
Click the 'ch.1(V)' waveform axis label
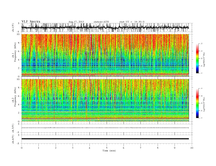pyautogui.click(x=13, y=27)
